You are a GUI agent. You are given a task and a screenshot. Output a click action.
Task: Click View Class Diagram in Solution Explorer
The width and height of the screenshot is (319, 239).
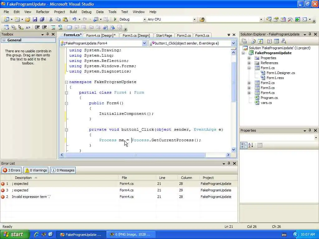click(283, 41)
